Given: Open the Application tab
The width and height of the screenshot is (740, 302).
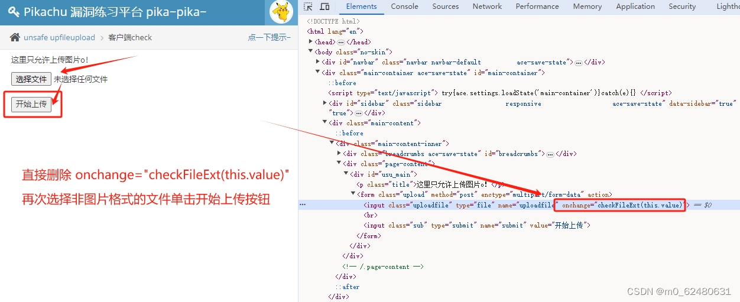Looking at the screenshot, I should 635,7.
